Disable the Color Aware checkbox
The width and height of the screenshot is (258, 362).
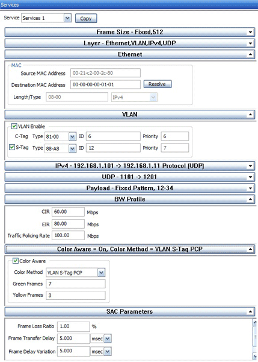click(x=16, y=261)
